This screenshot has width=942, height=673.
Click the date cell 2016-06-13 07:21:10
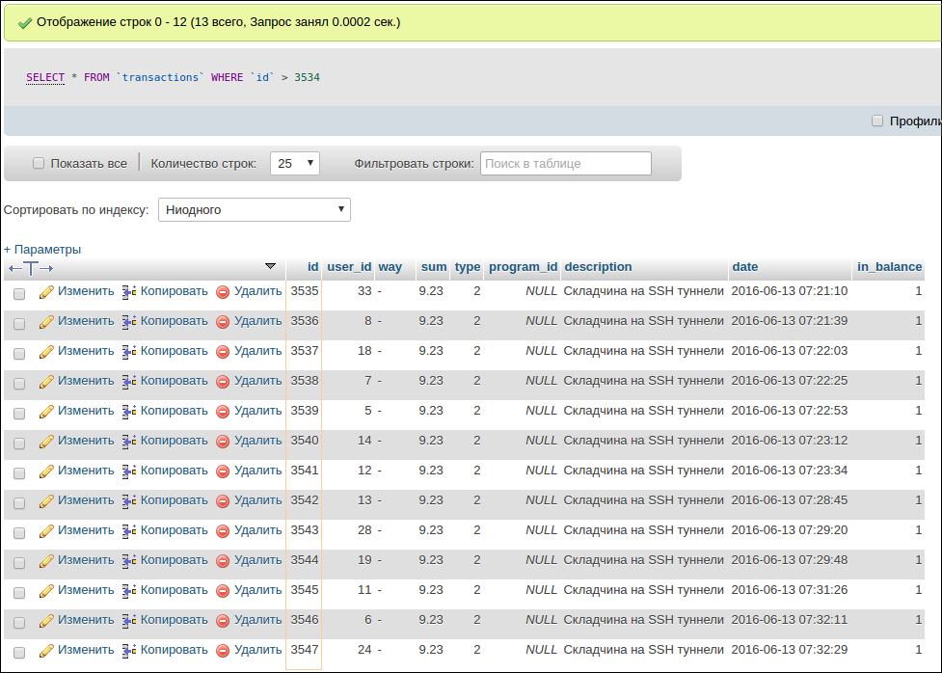[x=790, y=291]
